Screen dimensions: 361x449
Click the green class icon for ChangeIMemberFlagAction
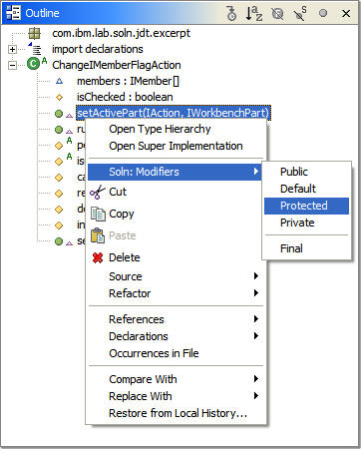click(33, 64)
